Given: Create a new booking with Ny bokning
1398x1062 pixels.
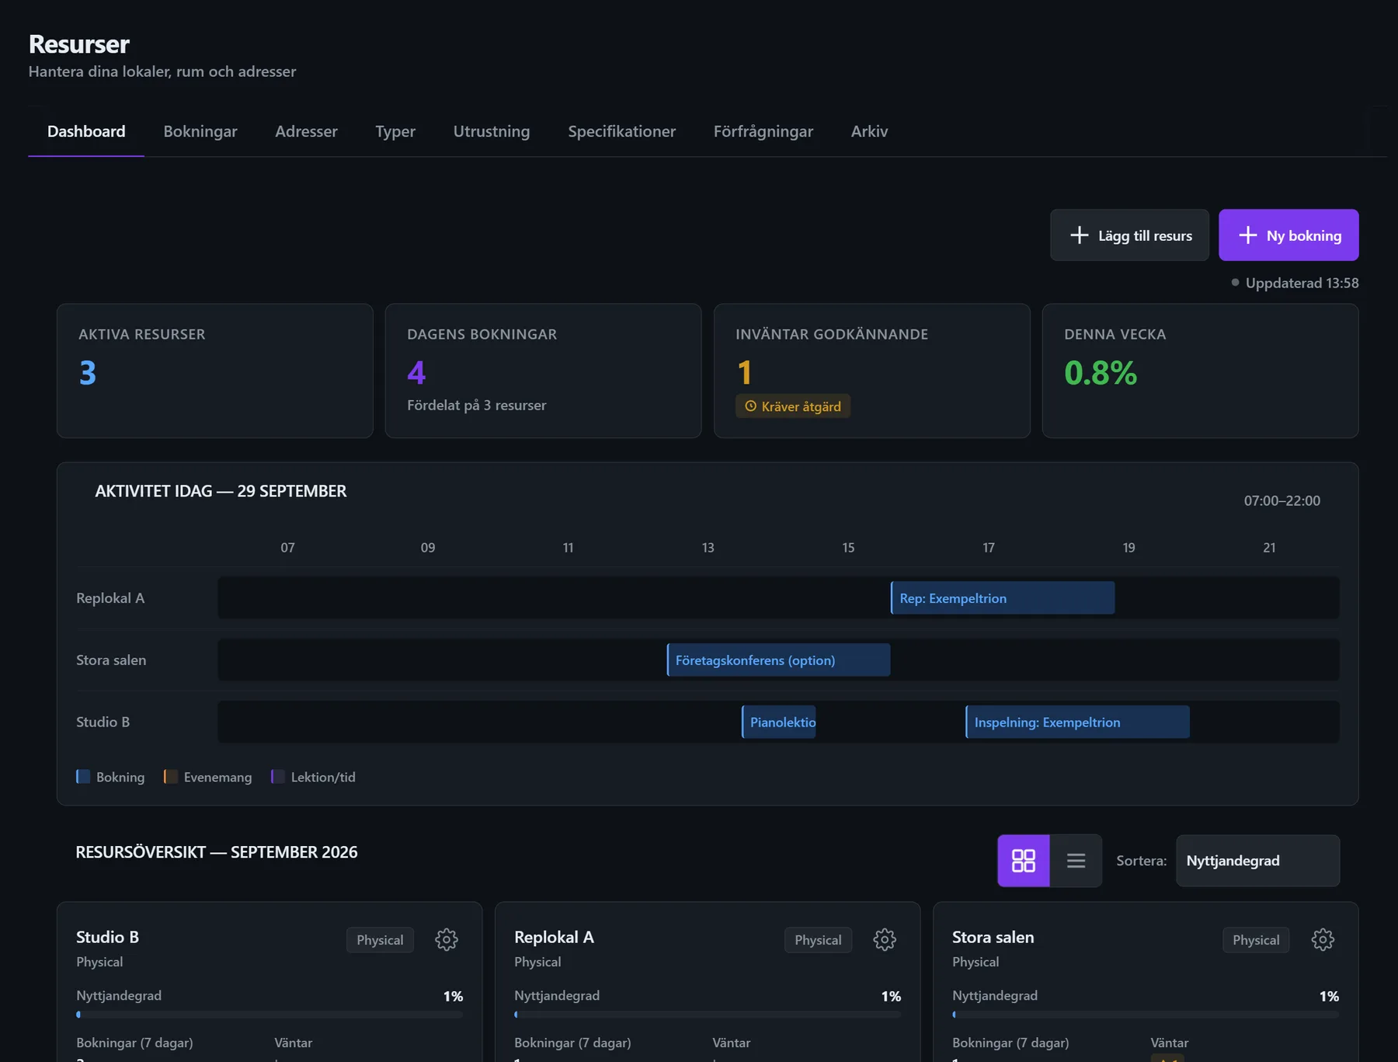Looking at the screenshot, I should coord(1288,235).
